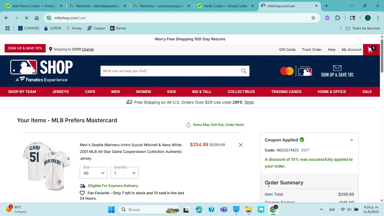Open the purple extension icon in toolbar

pos(327,18)
